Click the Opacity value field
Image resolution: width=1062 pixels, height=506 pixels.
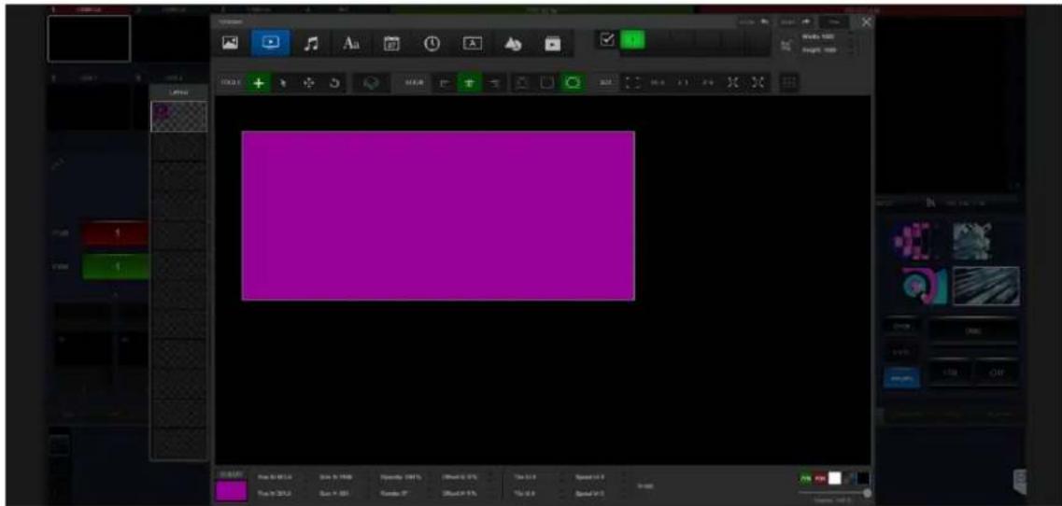pyautogui.click(x=404, y=477)
